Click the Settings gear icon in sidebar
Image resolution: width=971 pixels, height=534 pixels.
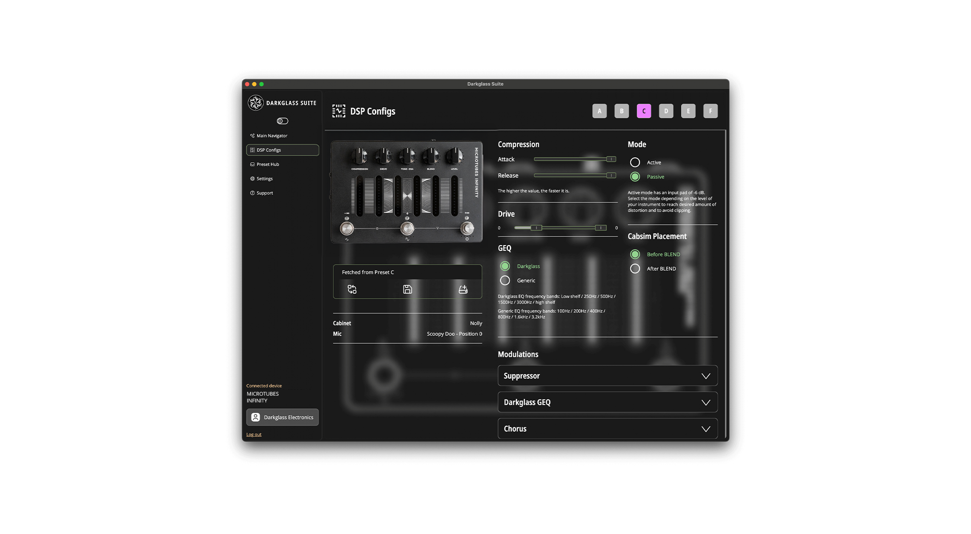252,179
